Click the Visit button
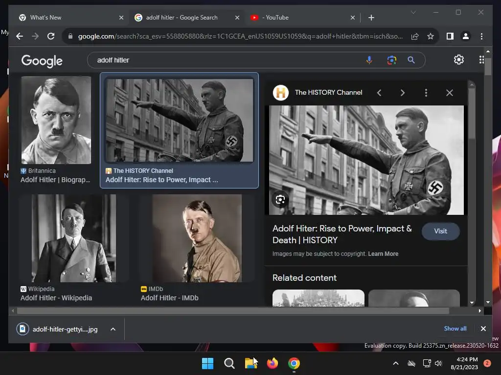This screenshot has height=375, width=501. tap(441, 231)
